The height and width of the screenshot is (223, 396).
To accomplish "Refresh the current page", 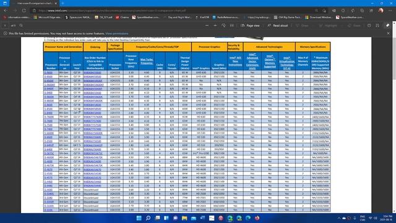I will (x=24, y=11).
